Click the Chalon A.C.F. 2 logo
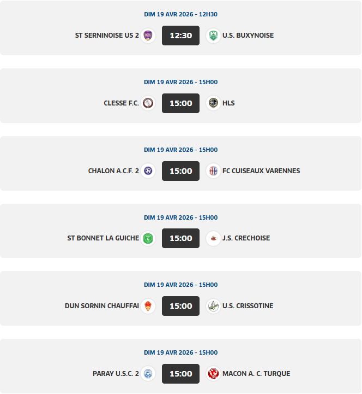362x394 pixels. point(148,170)
